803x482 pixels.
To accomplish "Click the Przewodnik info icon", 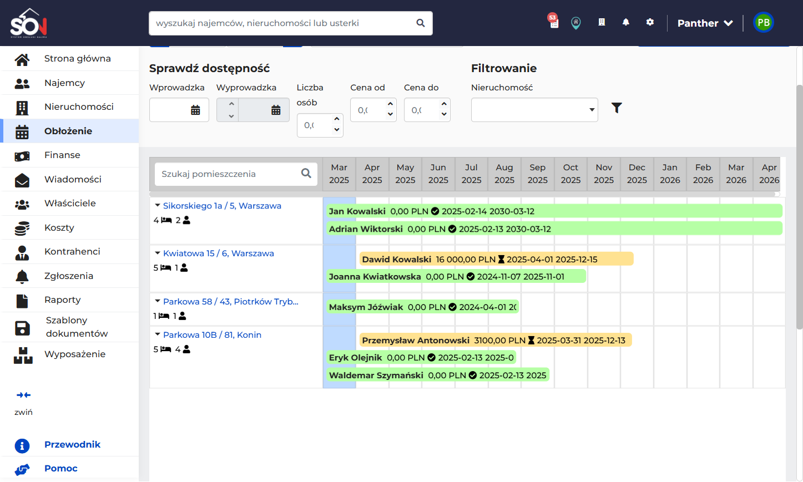I will (22, 445).
